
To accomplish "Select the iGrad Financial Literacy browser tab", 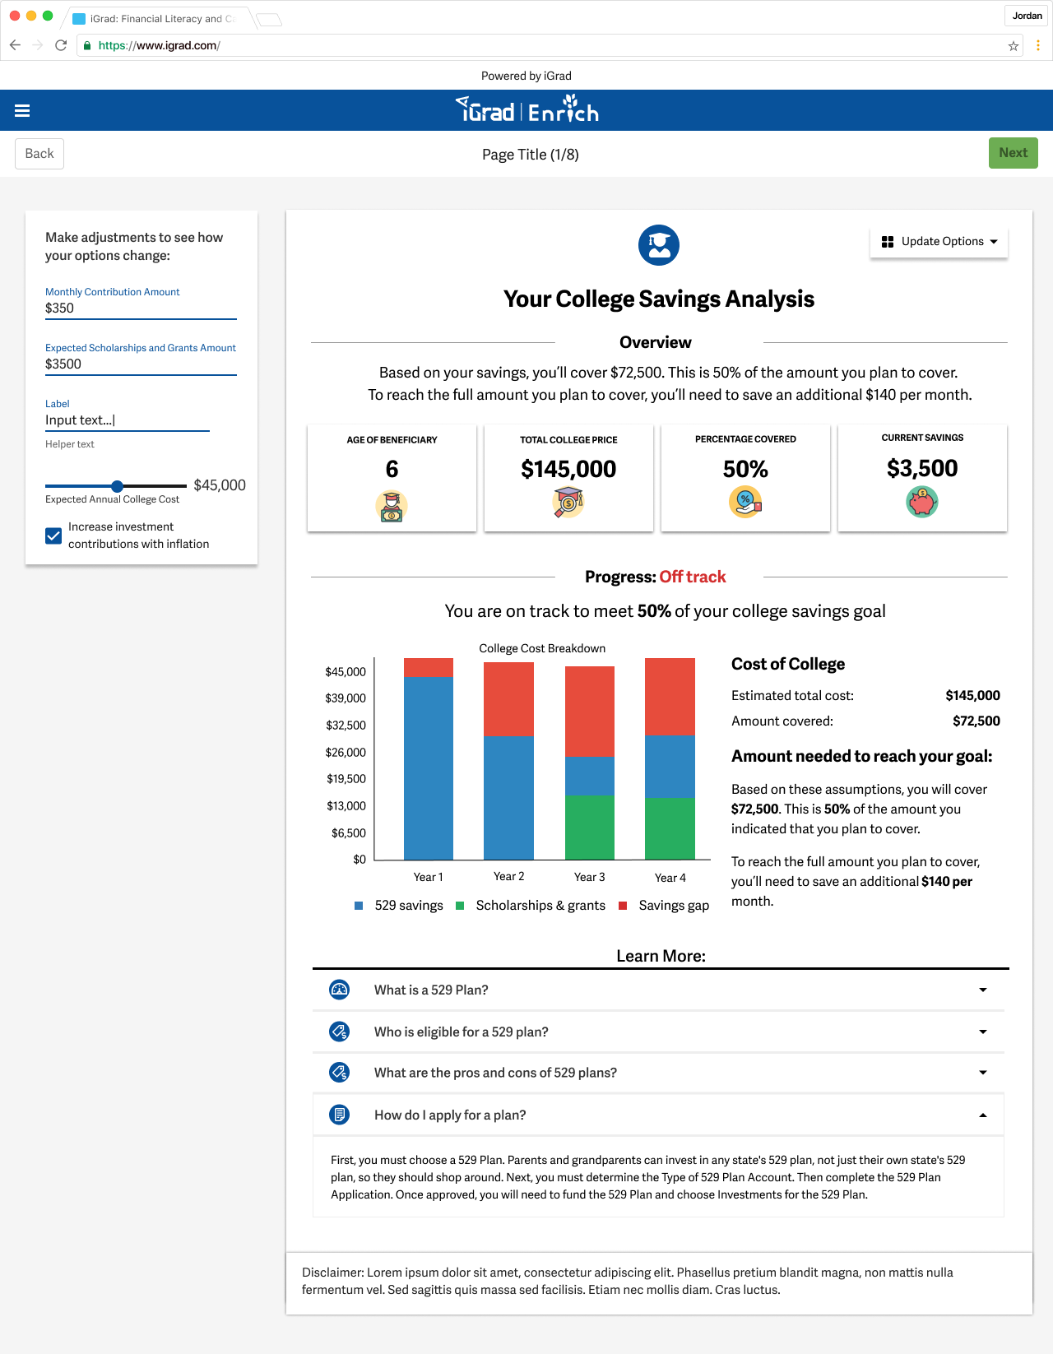I will click(156, 19).
